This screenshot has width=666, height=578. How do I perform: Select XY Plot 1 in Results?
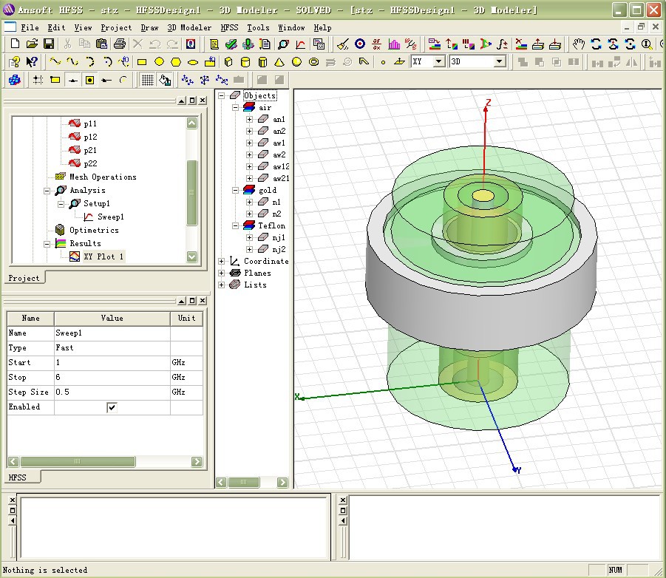(103, 256)
